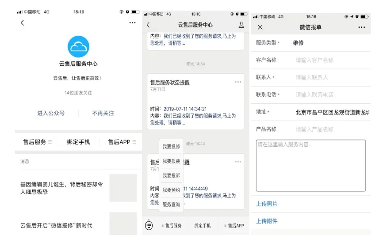Choose 我要预约 in popup menu

point(171,190)
